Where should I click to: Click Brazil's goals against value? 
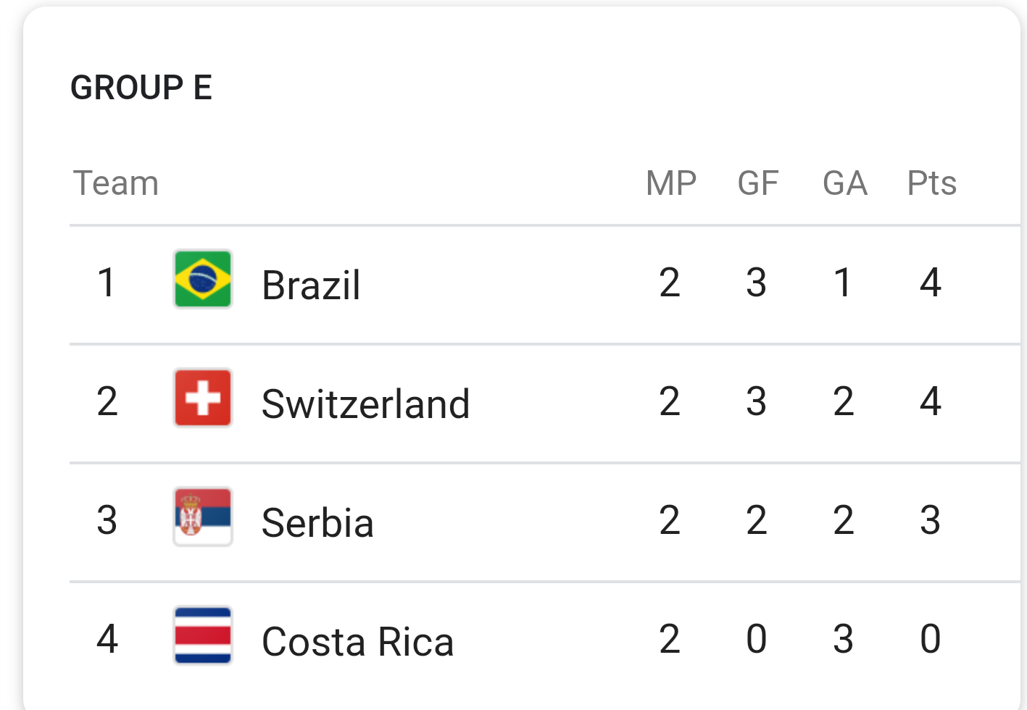[842, 282]
